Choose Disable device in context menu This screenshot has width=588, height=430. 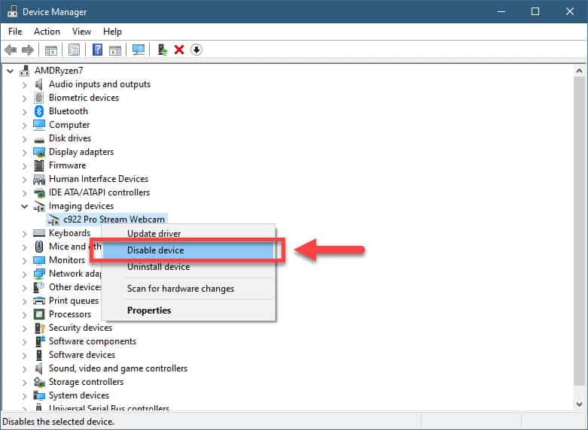click(189, 250)
